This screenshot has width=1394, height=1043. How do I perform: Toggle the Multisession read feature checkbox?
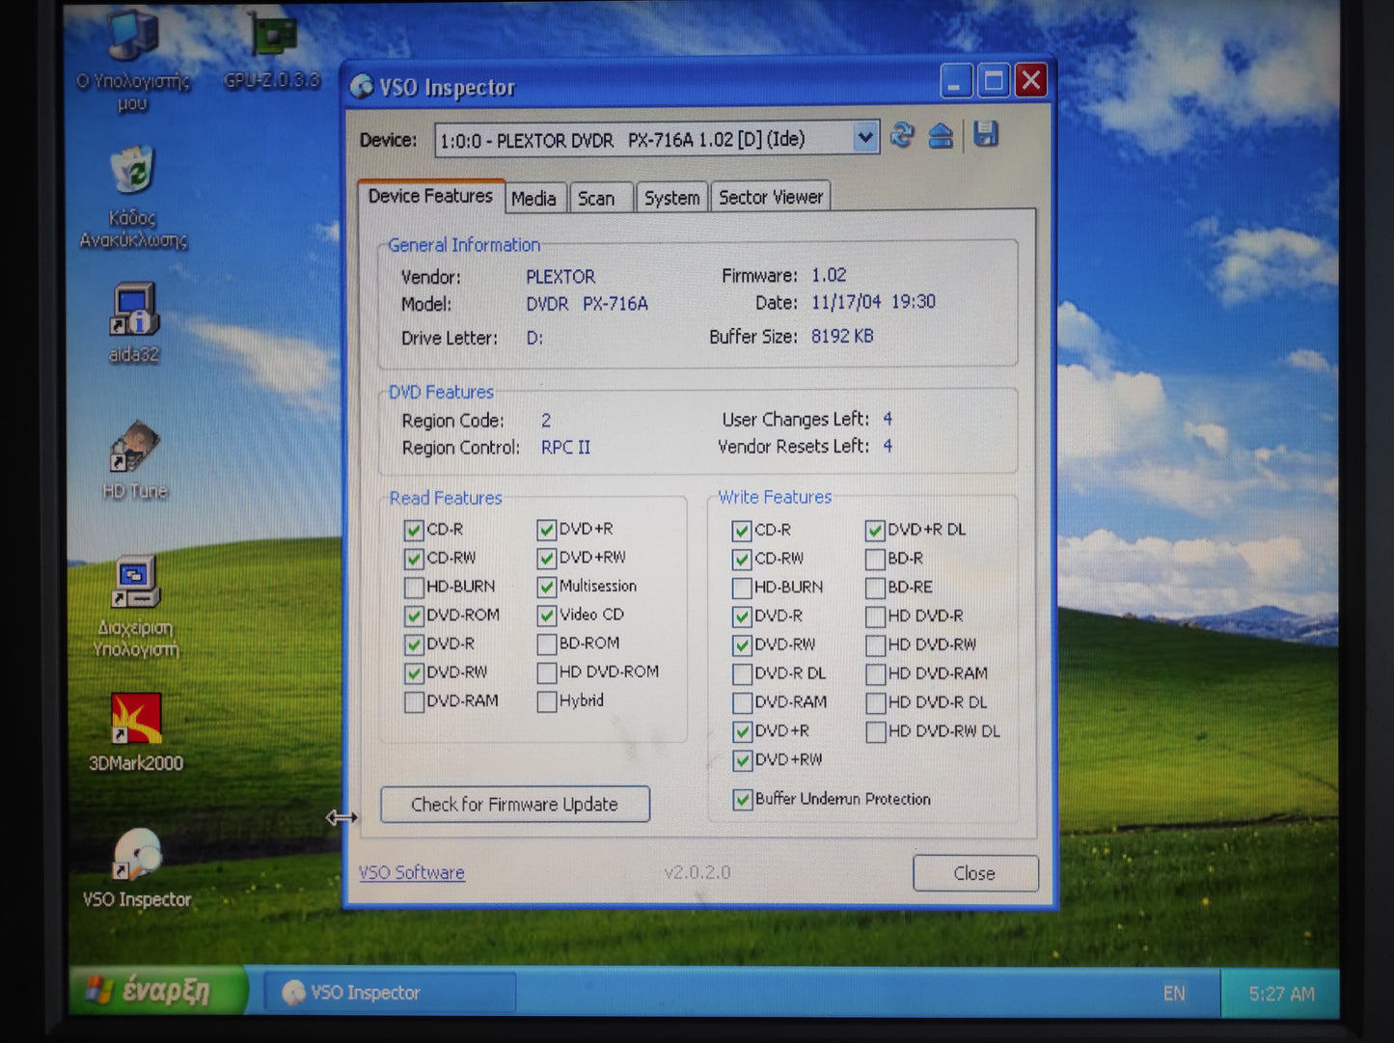(x=547, y=586)
